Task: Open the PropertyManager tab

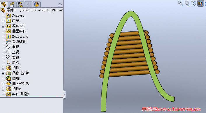Action: tap(12, 4)
